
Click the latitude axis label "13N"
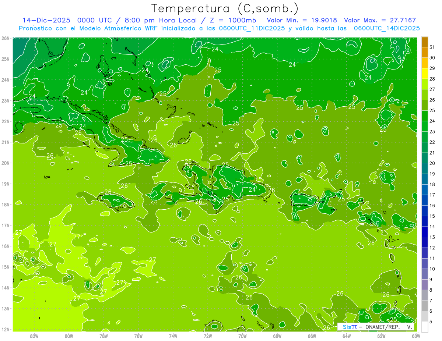tap(6, 309)
